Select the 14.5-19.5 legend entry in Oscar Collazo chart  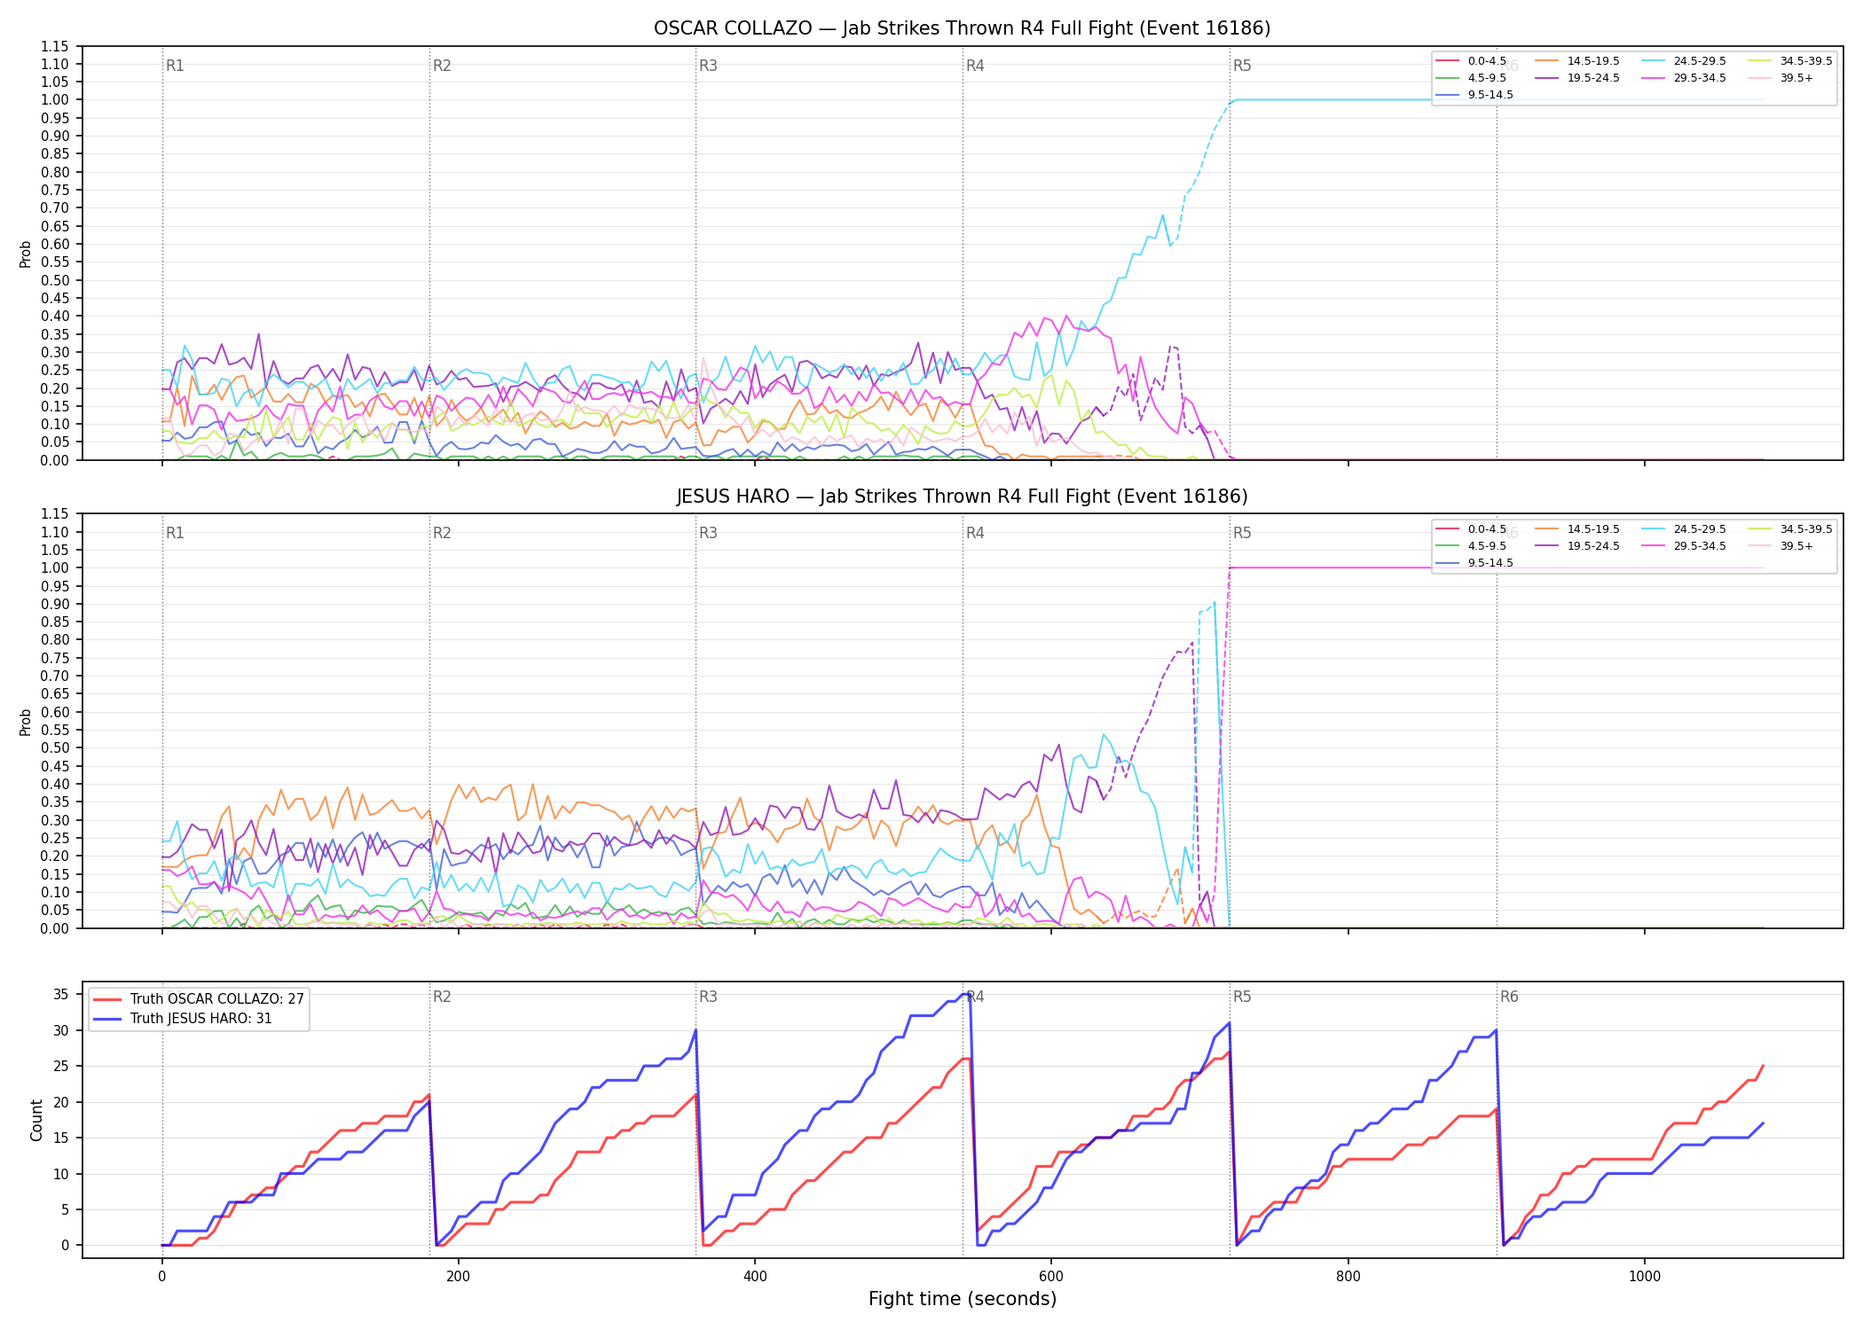point(1577,61)
